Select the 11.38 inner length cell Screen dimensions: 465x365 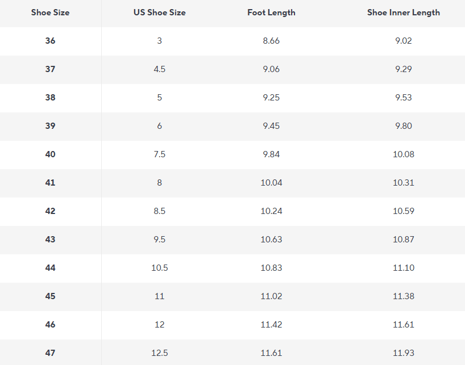403,296
